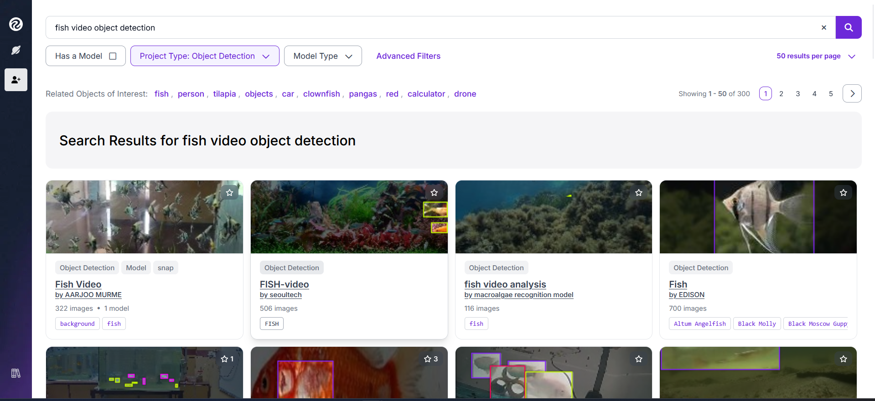Click the Black Moscow Guppy tag
The height and width of the screenshot is (401, 875).
point(816,324)
